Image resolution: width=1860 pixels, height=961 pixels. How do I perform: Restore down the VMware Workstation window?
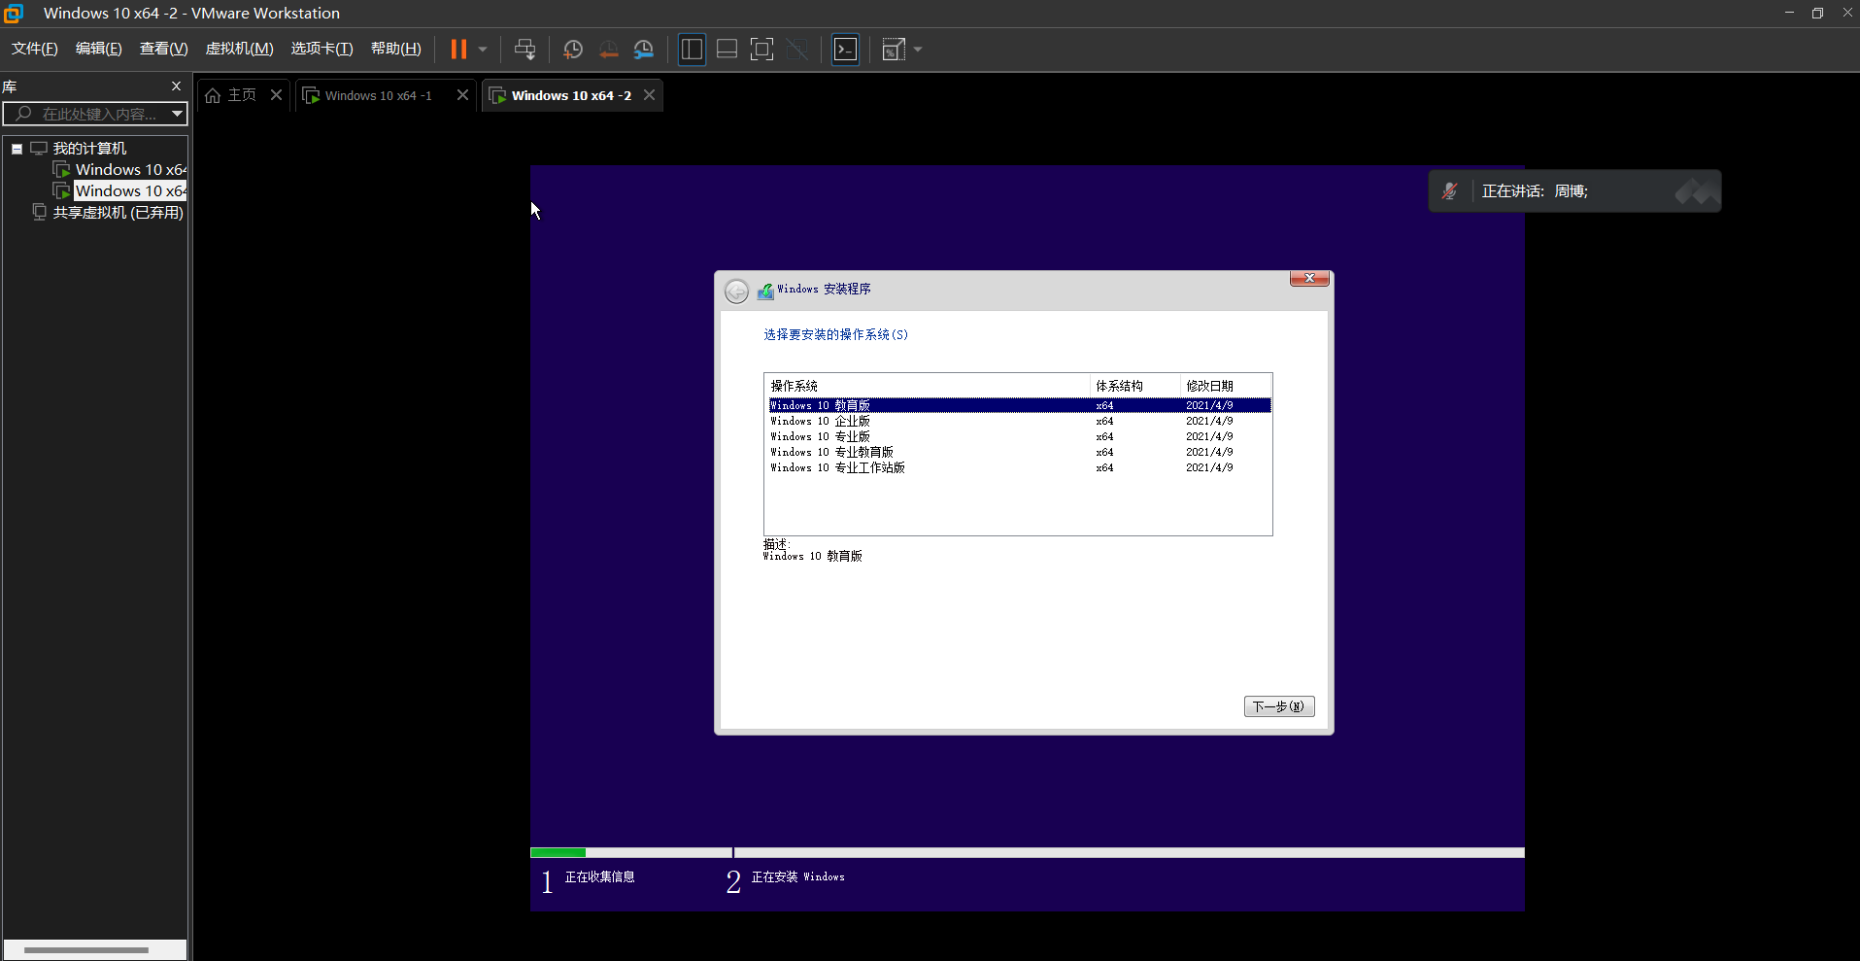(1817, 13)
